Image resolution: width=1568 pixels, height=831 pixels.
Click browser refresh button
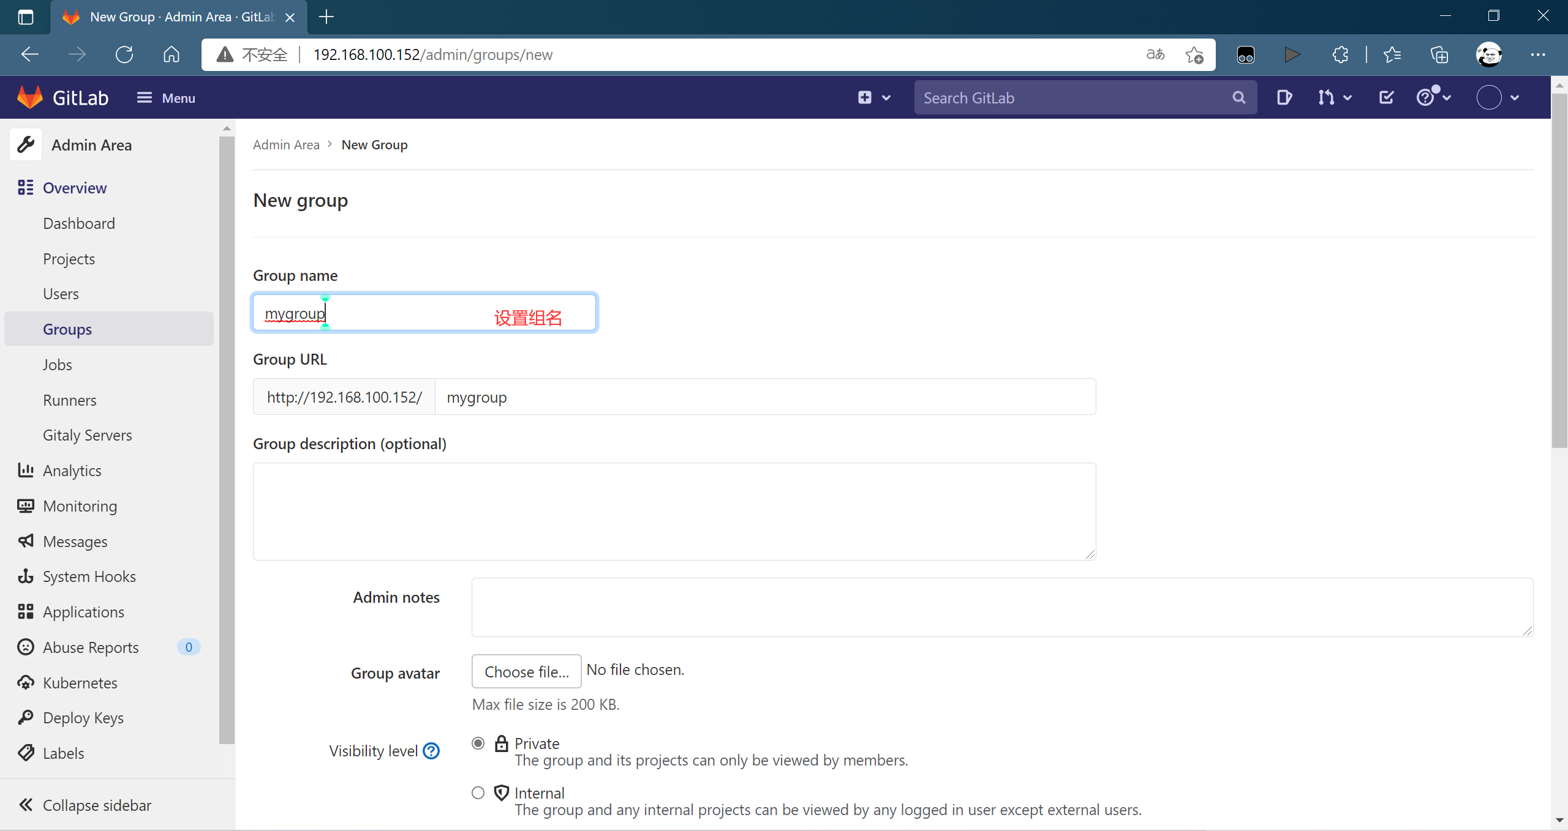[124, 55]
